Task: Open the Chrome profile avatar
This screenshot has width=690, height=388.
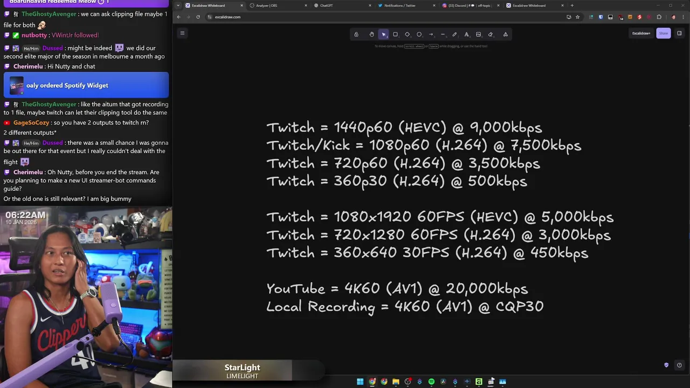Action: click(673, 17)
